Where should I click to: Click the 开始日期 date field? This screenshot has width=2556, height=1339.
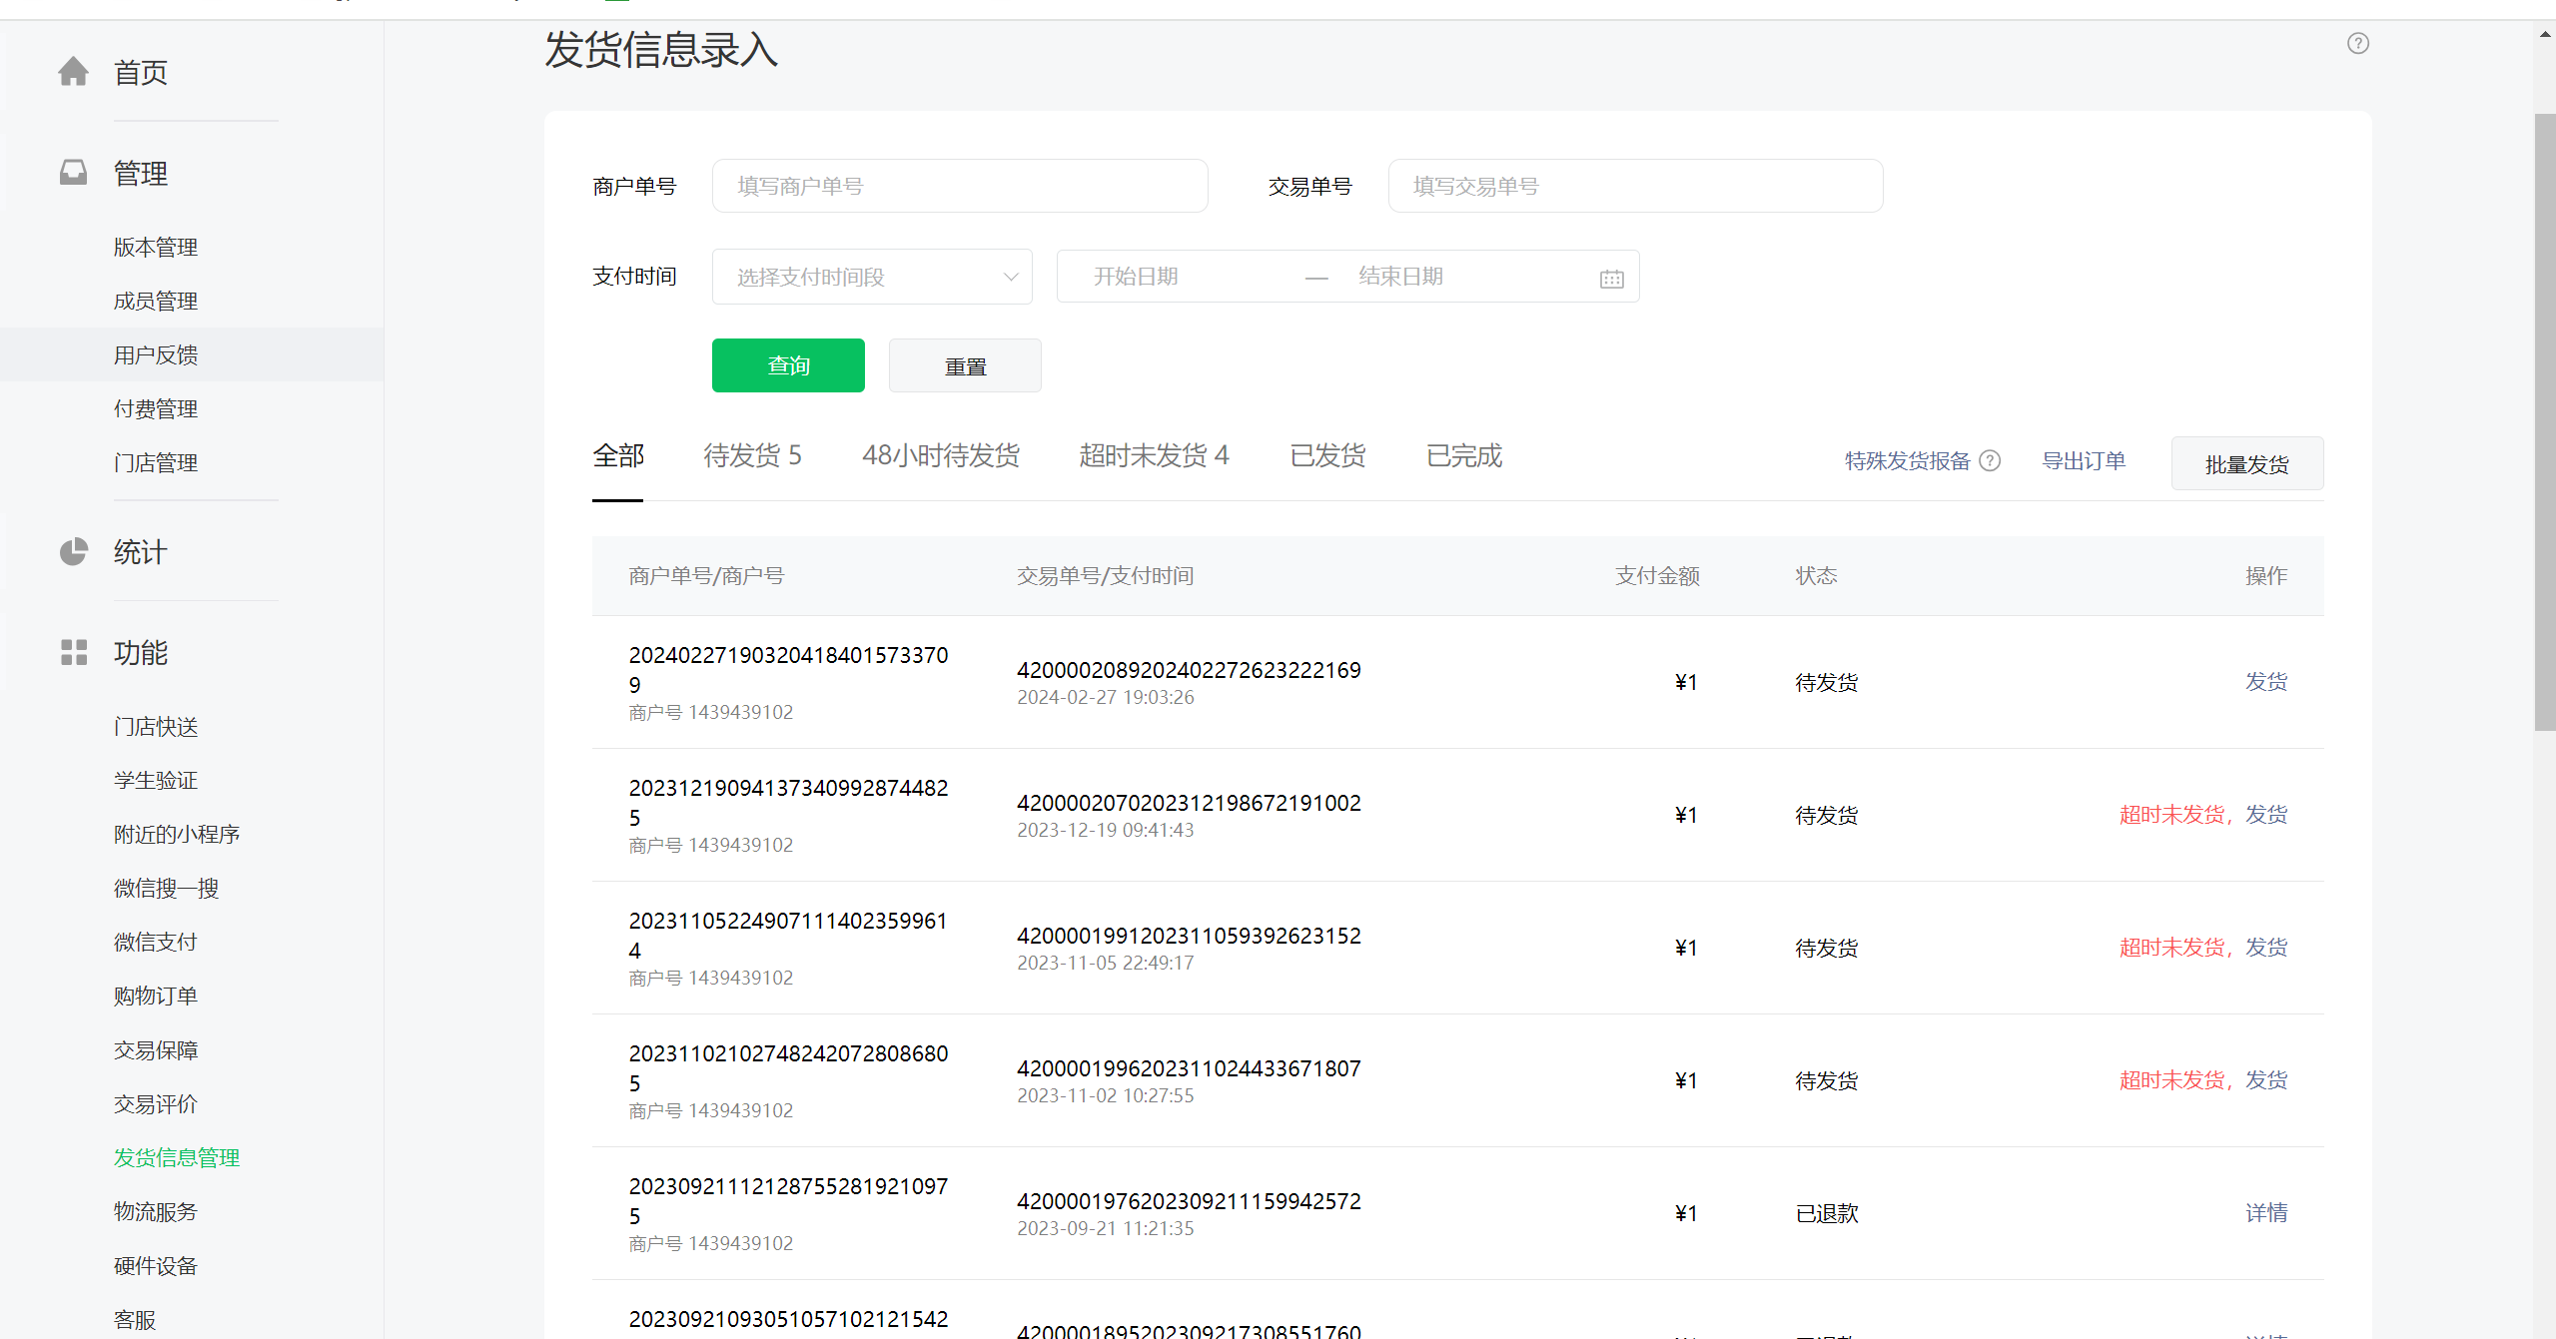(1179, 277)
